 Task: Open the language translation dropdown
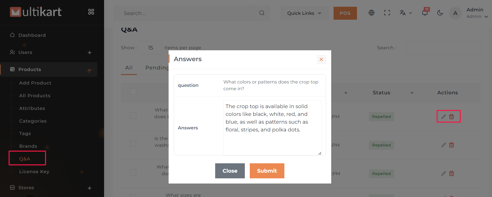[x=406, y=13]
